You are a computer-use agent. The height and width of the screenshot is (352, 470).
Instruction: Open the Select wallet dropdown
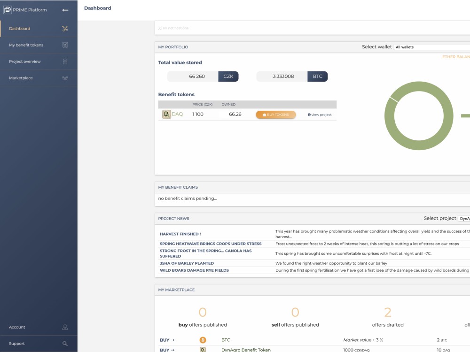tap(431, 47)
